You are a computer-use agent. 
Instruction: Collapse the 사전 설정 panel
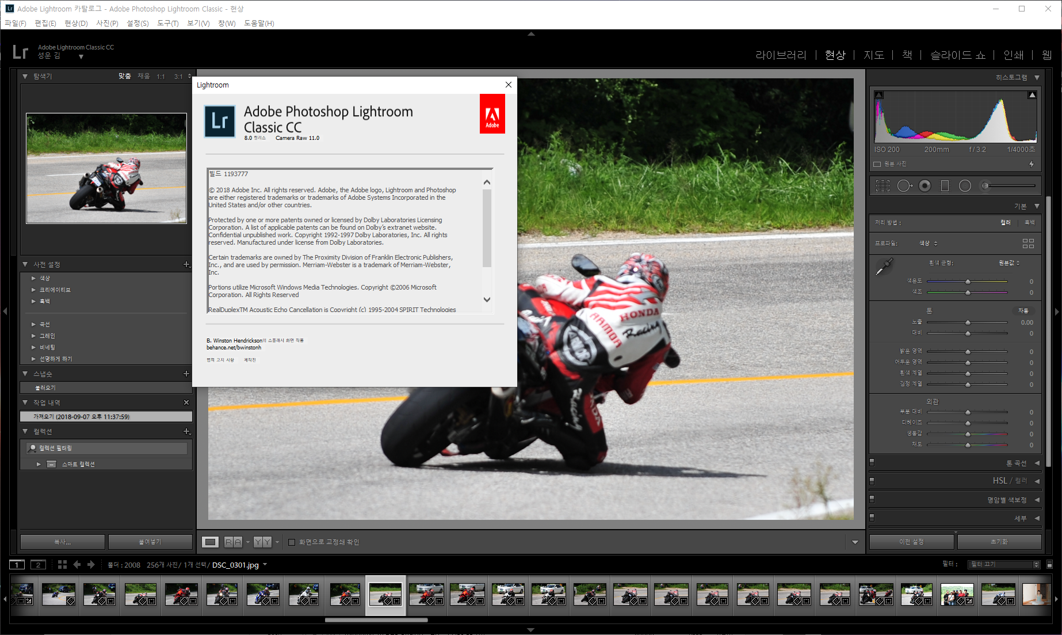(x=25, y=264)
